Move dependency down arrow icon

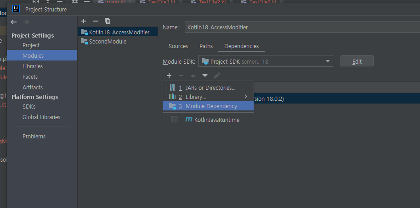[205, 76]
